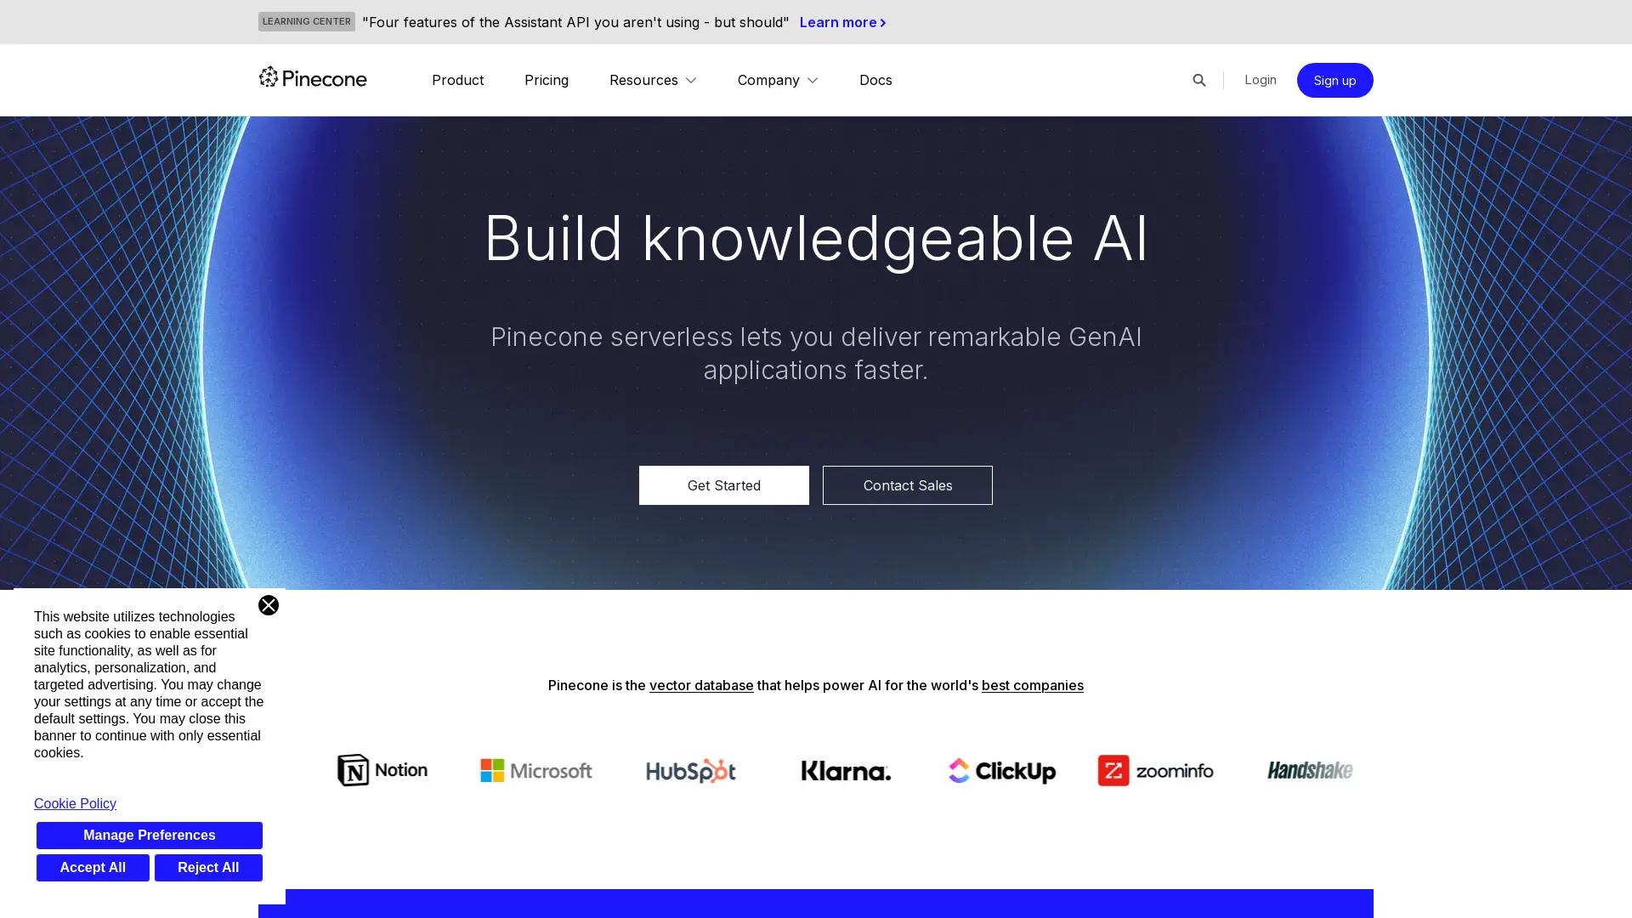This screenshot has height=918, width=1632.
Task: Click the ClickUp logo
Action: tap(1001, 770)
